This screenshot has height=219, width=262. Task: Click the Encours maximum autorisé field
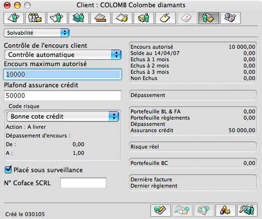point(63,74)
